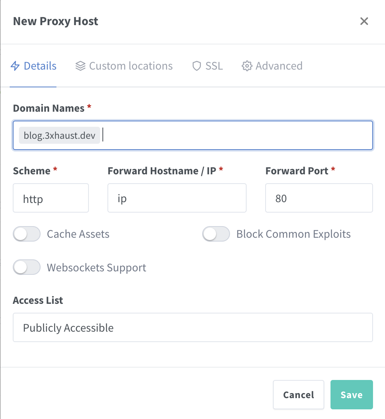385x419 pixels.
Task: Click the Forward Port field
Action: (319, 198)
